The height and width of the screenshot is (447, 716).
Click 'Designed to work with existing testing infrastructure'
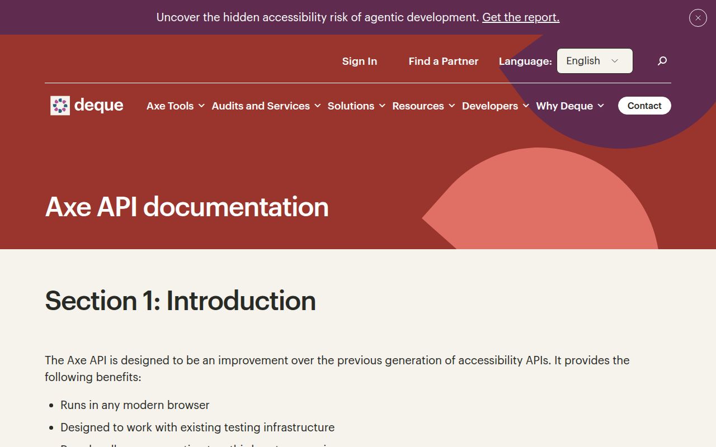coord(197,427)
